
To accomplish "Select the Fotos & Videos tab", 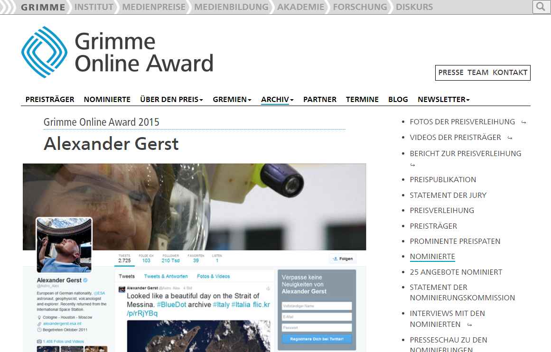I will (x=213, y=277).
